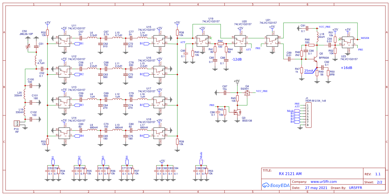Select the C50 JML06-10P variable capacitor

[x=28, y=46]
